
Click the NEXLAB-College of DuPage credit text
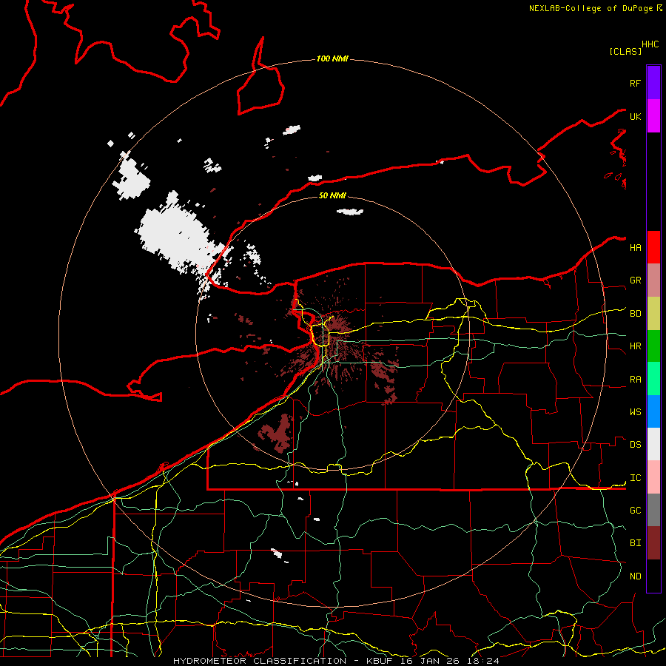[591, 8]
